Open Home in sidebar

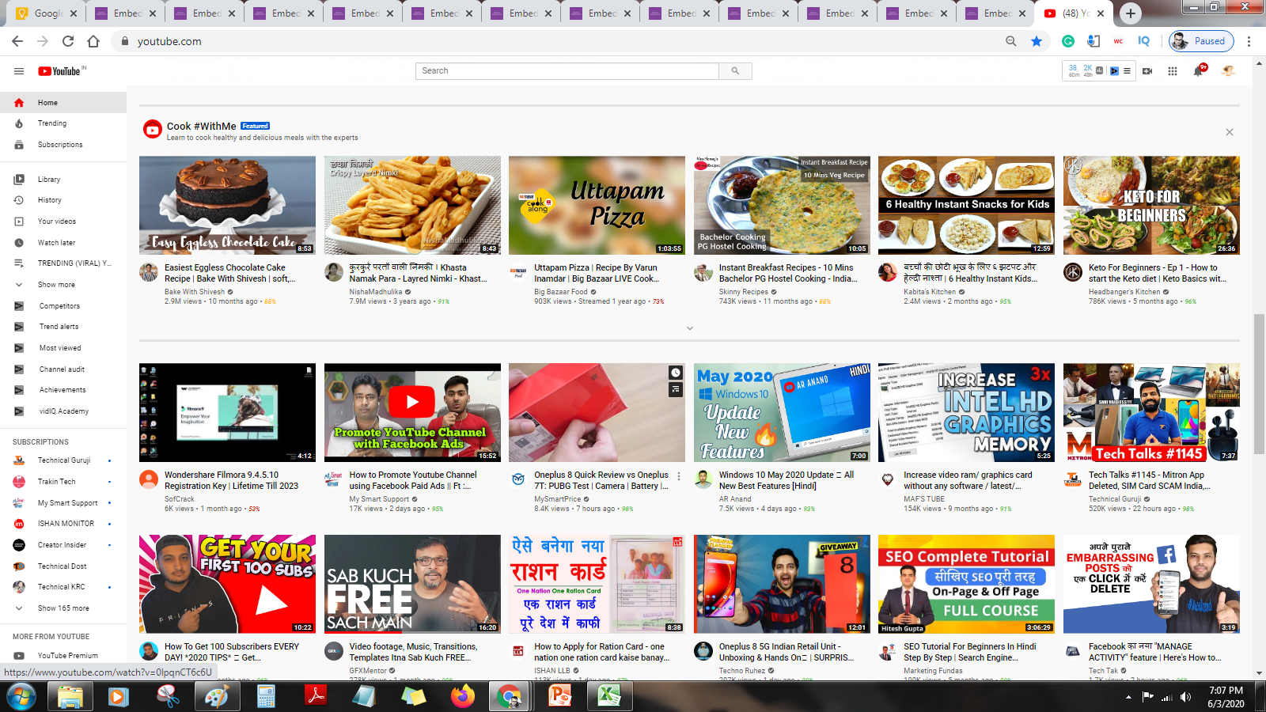[63, 103]
